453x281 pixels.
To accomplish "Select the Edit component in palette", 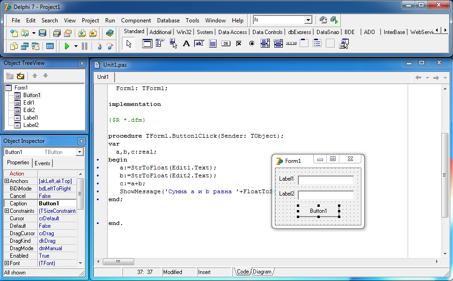I will tap(199, 43).
